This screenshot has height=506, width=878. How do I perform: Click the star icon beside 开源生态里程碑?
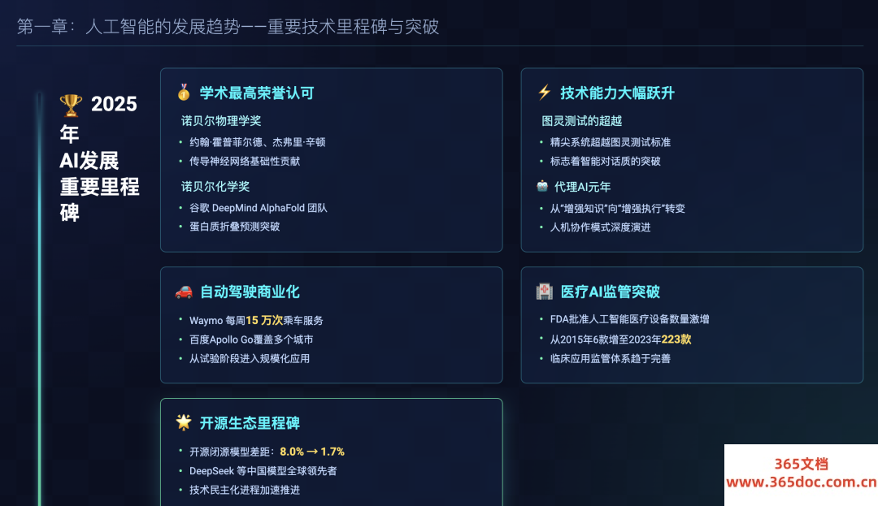[184, 422]
